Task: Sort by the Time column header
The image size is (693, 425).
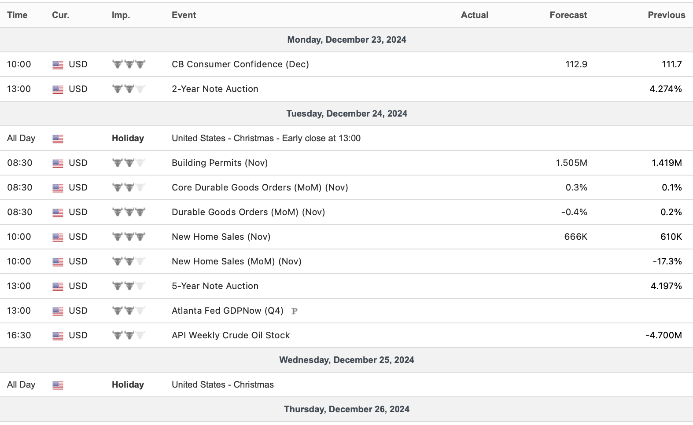Action: pyautogui.click(x=17, y=15)
